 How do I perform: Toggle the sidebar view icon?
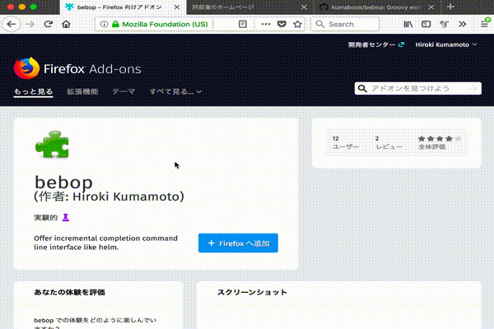pyautogui.click(x=426, y=24)
